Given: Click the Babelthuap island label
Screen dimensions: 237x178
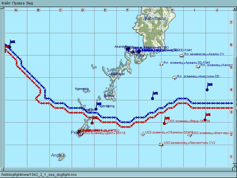Looking at the screenshot, I should pos(155,19).
